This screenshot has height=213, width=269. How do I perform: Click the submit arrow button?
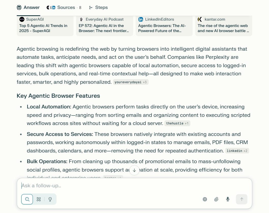point(242,199)
